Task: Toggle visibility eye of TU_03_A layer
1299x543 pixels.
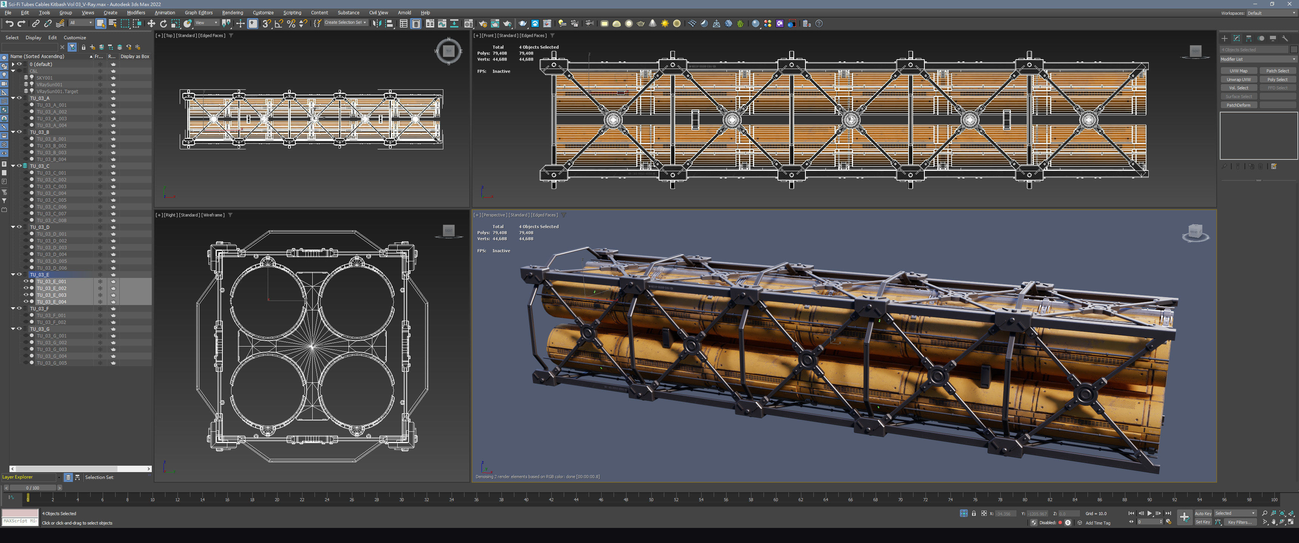Action: point(19,98)
